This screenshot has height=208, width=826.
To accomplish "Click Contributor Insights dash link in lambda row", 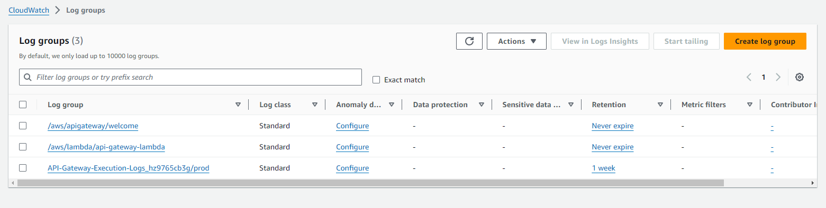I will (773, 147).
